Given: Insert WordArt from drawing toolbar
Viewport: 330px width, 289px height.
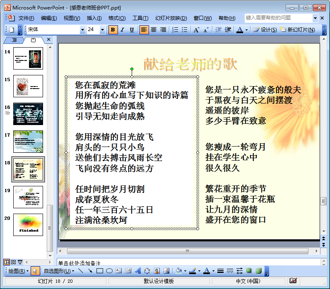Looking at the screenshot, I should [x=138, y=271].
